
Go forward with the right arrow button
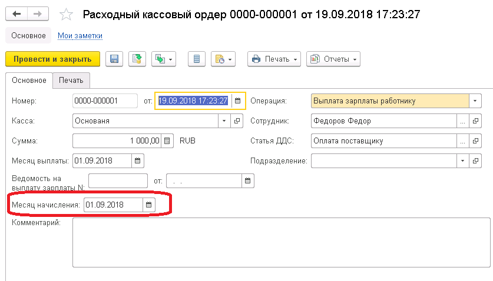(x=38, y=14)
